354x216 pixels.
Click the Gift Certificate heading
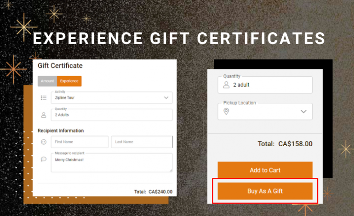tap(60, 66)
